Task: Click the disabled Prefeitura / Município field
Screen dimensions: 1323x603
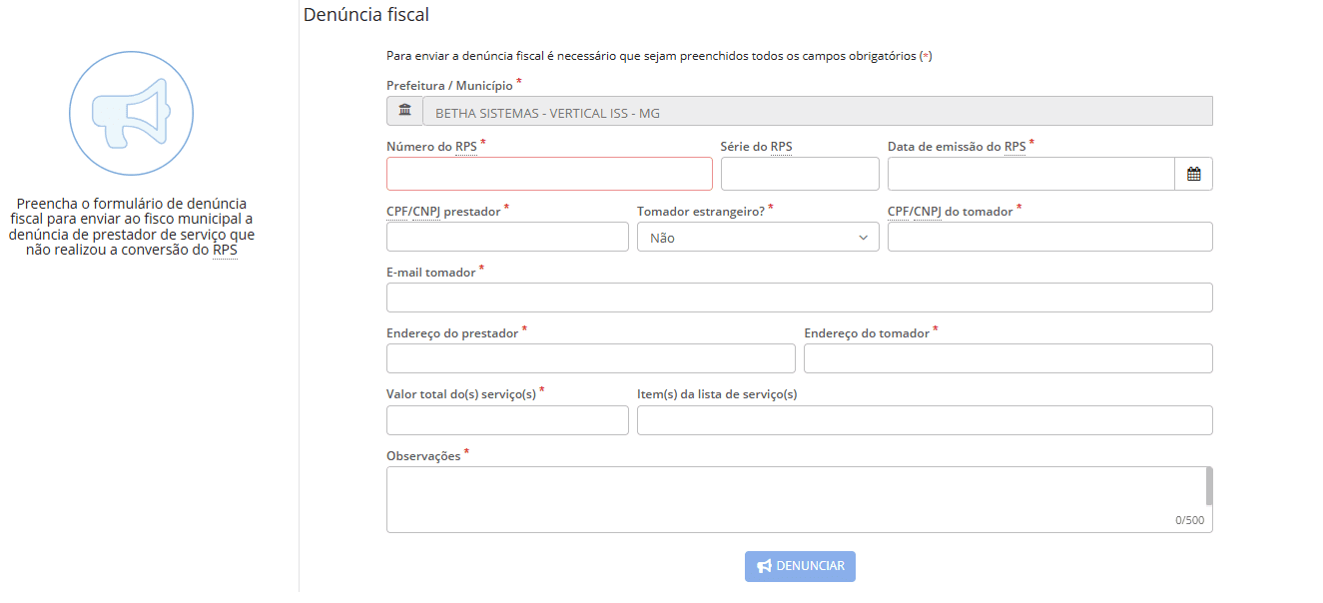Action: point(817,112)
